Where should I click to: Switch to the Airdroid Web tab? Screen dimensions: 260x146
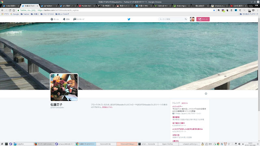click(x=162, y=6)
